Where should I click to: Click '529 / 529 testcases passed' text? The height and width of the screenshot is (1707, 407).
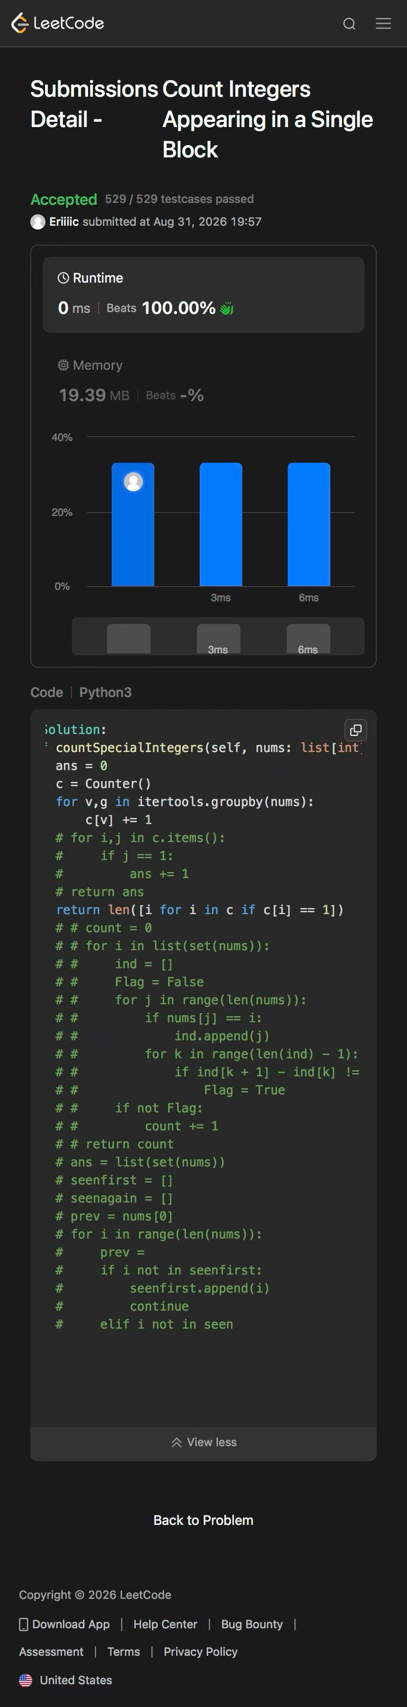tap(179, 199)
